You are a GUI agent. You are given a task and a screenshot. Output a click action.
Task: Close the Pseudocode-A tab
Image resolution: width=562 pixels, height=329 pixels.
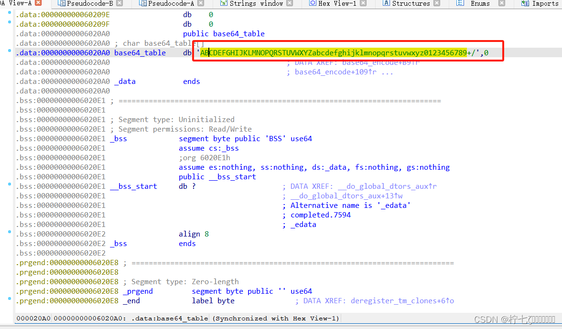click(201, 3)
